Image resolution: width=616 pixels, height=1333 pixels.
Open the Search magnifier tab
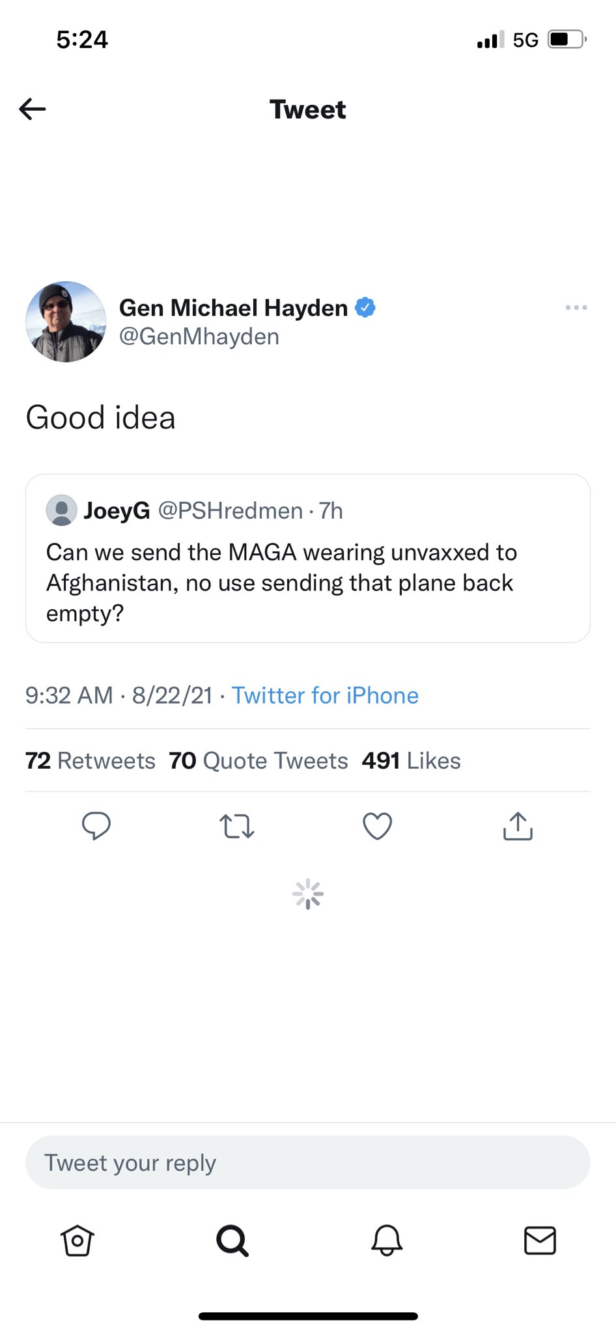(x=232, y=1240)
